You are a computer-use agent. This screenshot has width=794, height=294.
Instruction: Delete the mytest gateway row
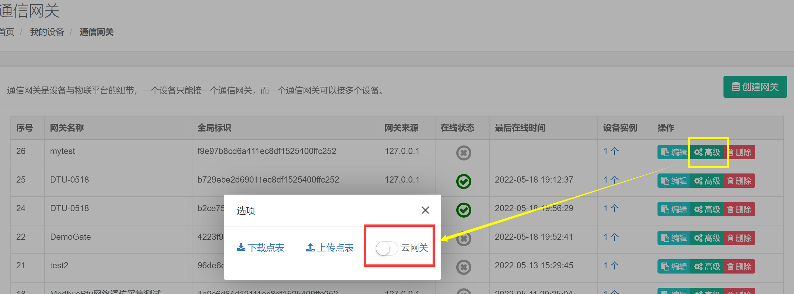point(739,152)
